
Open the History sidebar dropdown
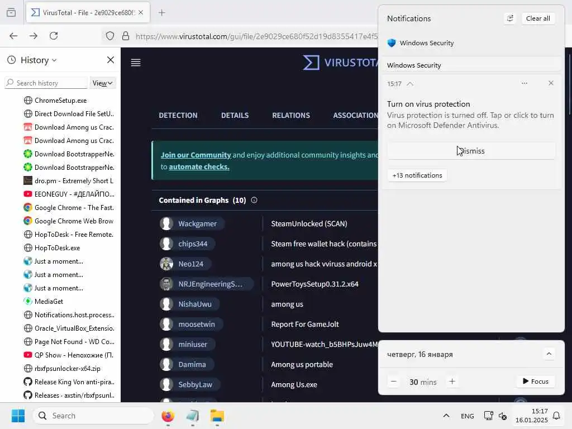[x=39, y=60]
